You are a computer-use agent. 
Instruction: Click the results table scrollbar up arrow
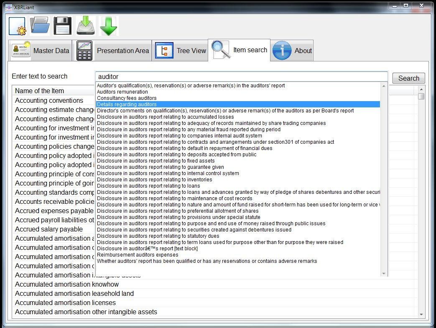tap(421, 89)
